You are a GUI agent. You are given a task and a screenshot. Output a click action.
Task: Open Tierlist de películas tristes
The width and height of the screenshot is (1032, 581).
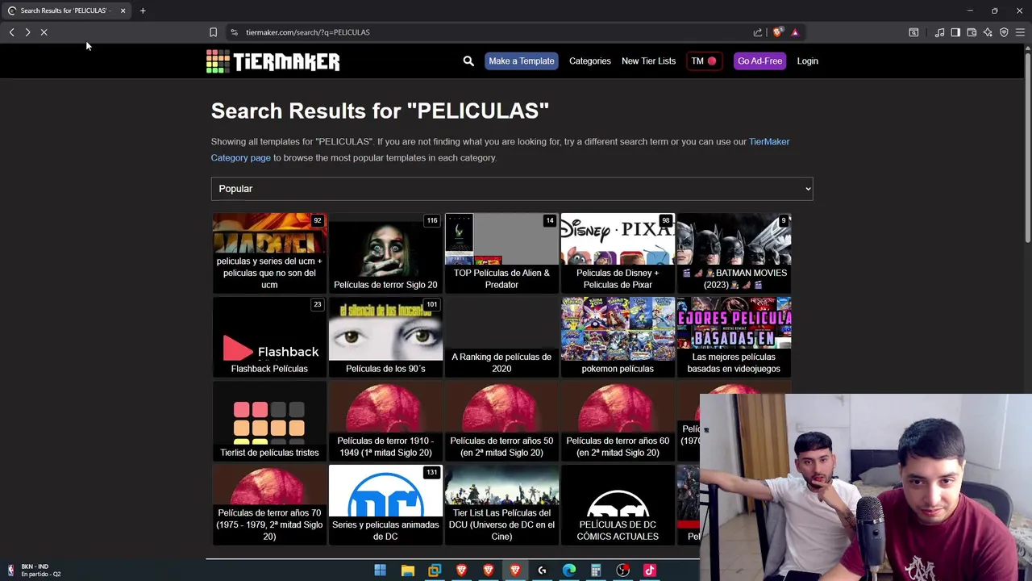point(269,420)
